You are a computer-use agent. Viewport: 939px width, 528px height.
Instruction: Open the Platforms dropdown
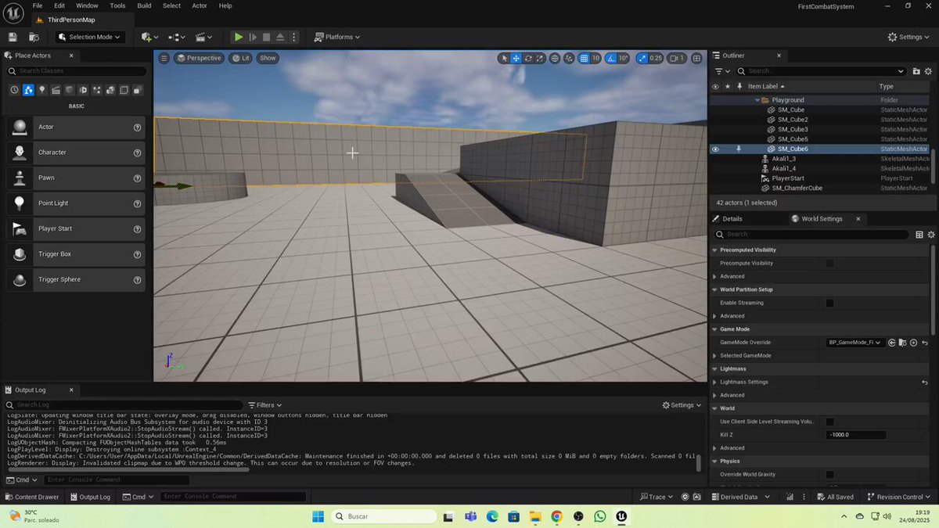pyautogui.click(x=337, y=37)
